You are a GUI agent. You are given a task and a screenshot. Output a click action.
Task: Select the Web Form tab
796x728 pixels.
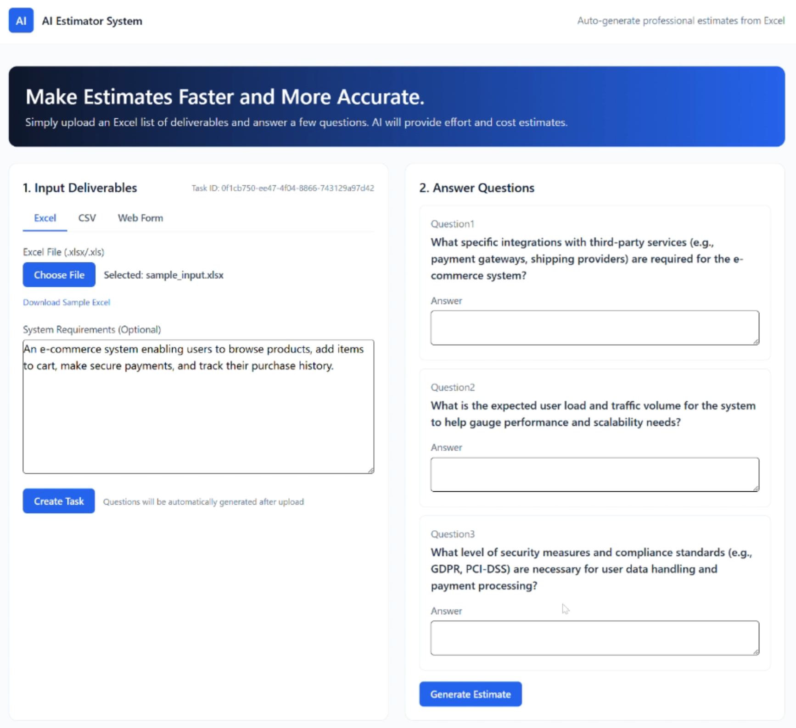pos(140,218)
